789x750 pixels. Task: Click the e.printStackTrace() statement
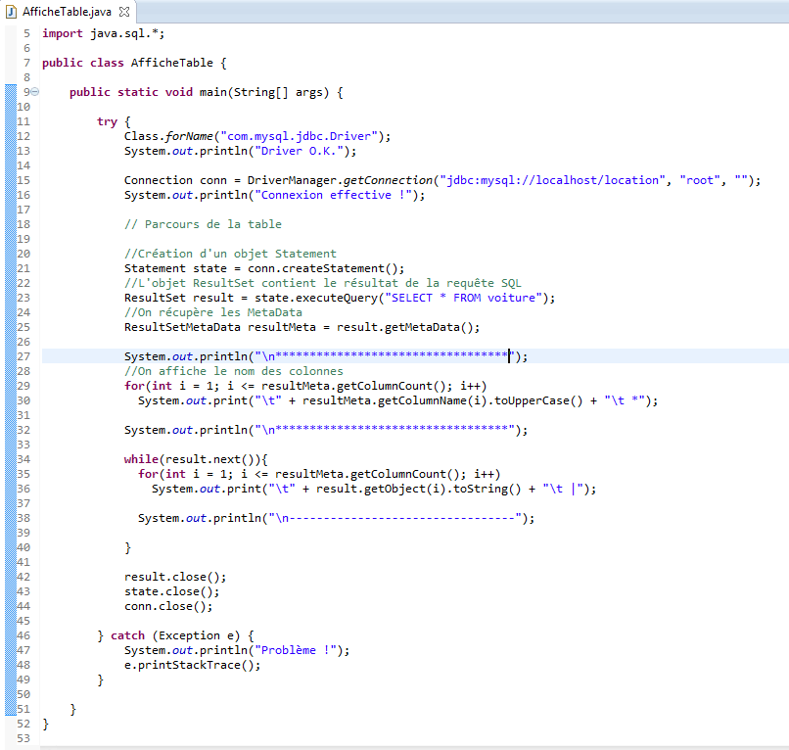coord(192,665)
